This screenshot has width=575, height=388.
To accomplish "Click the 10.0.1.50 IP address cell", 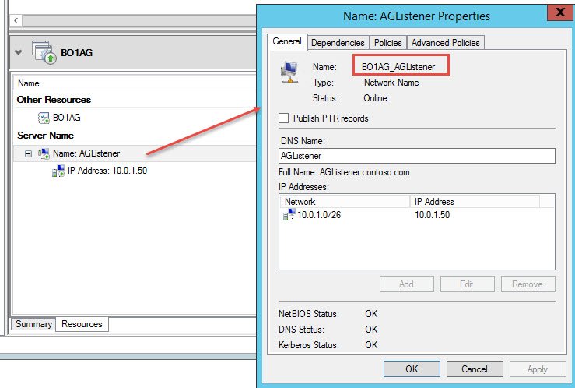I will coord(433,215).
